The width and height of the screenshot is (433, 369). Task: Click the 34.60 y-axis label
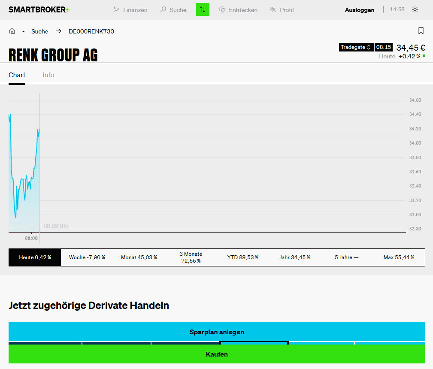click(415, 100)
